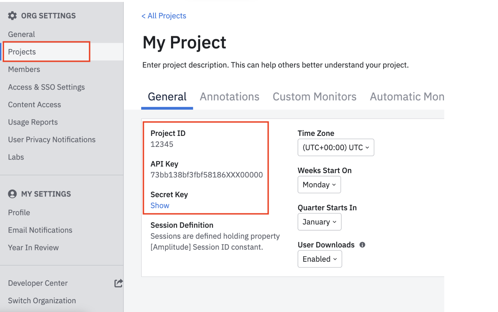Screen dimensions: 498x312
Task: Open Email Notifications settings
Action: 40,230
